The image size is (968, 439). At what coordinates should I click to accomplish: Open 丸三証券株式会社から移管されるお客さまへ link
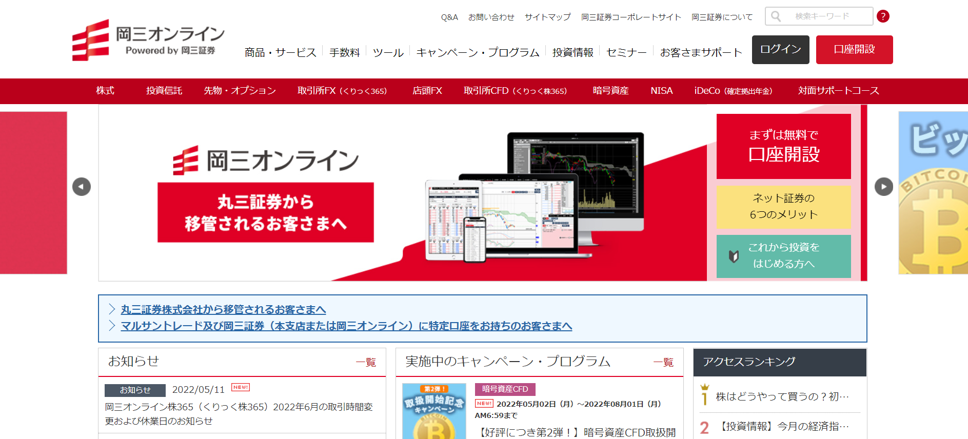[223, 310]
